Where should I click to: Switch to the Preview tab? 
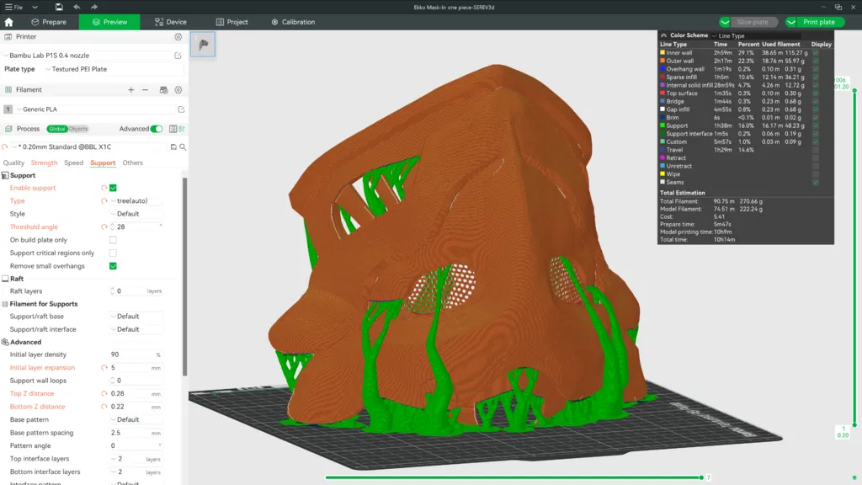[x=109, y=22]
